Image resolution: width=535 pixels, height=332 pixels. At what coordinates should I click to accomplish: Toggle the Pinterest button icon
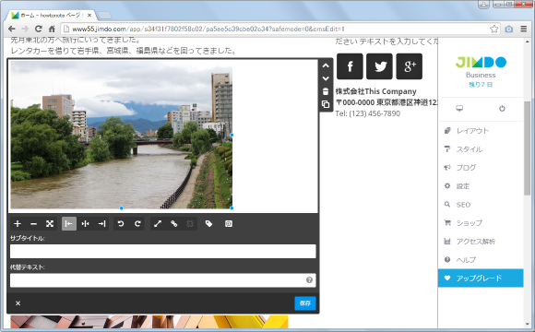coord(229,224)
